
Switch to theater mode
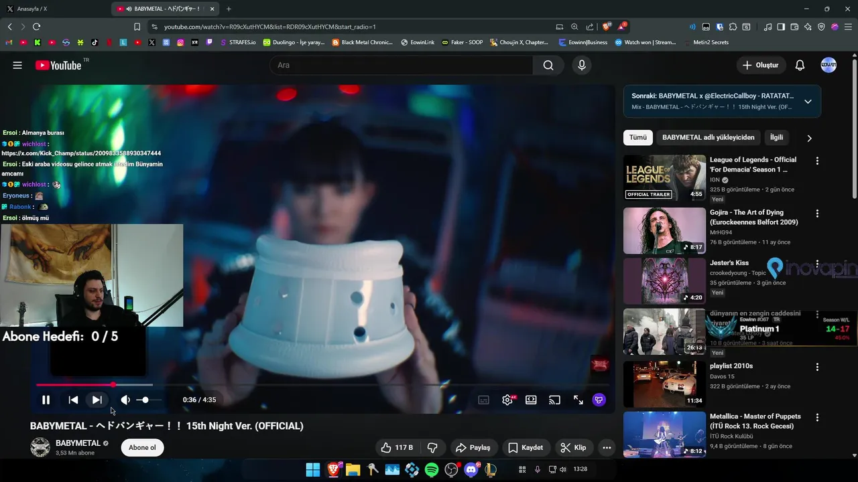(x=531, y=400)
